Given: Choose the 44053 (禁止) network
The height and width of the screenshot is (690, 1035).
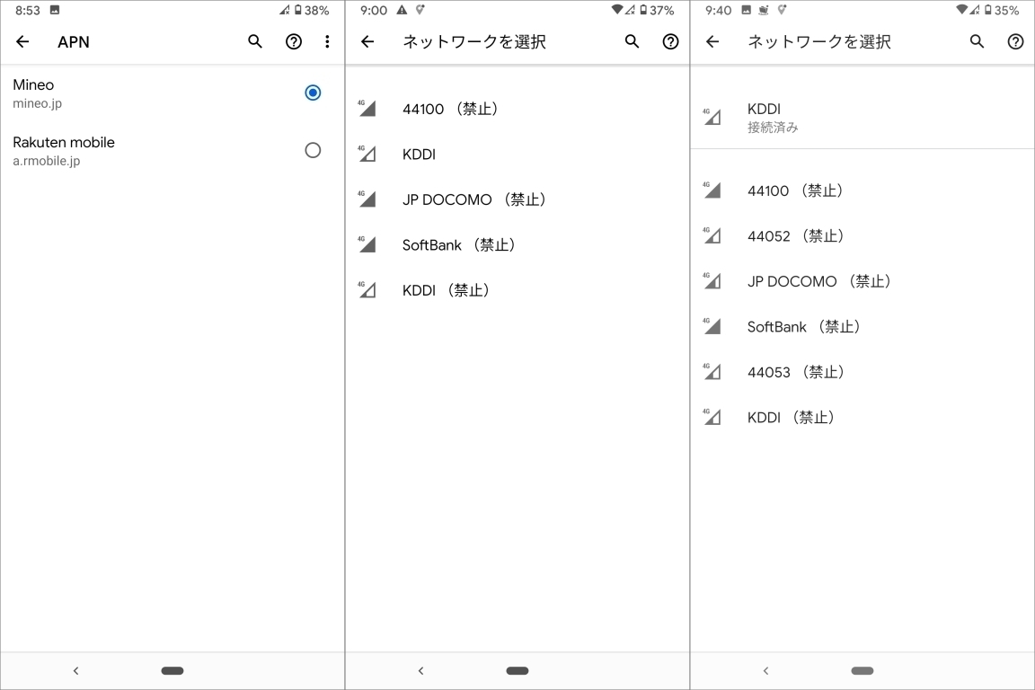Looking at the screenshot, I should [795, 372].
